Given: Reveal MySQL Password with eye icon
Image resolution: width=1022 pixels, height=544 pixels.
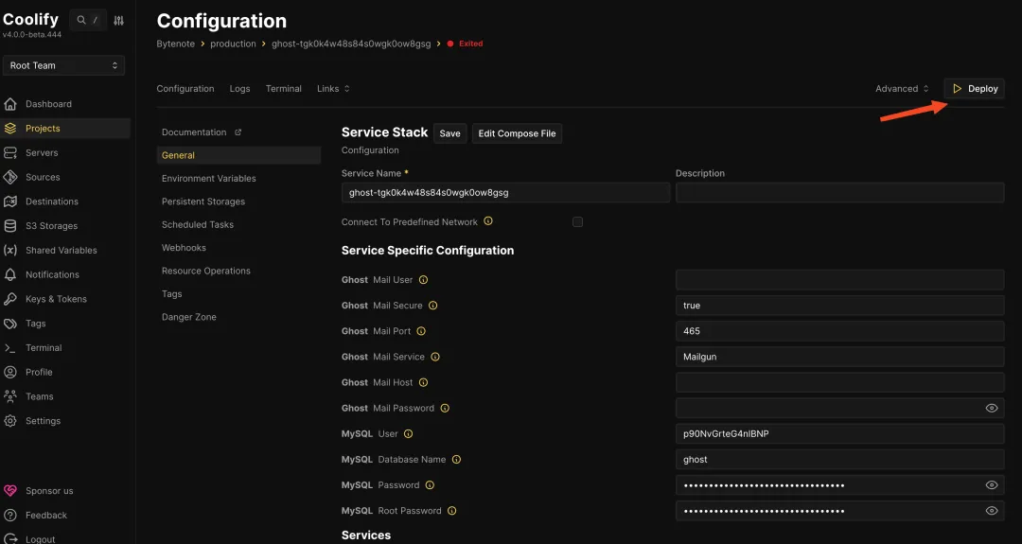Looking at the screenshot, I should (x=991, y=485).
